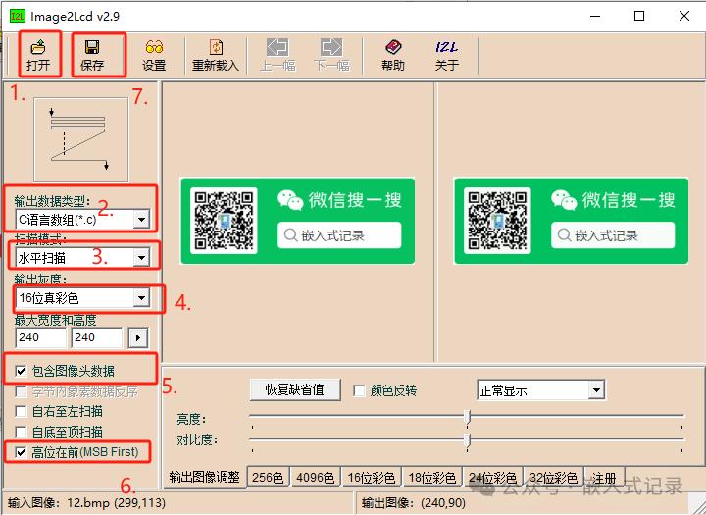Click arrow button beside max height field
This screenshot has width=706, height=515.
click(138, 337)
